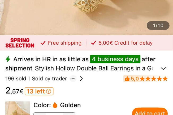Open the quantity selector box below Color
The height and width of the screenshot is (115, 173).
point(54,114)
